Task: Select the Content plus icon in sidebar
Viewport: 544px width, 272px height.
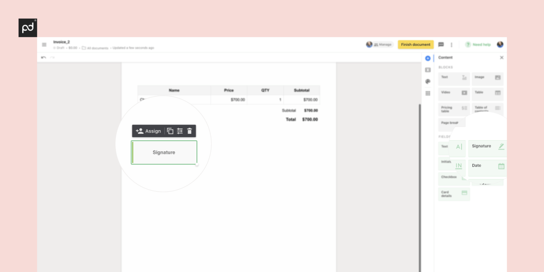Action: coord(428,58)
